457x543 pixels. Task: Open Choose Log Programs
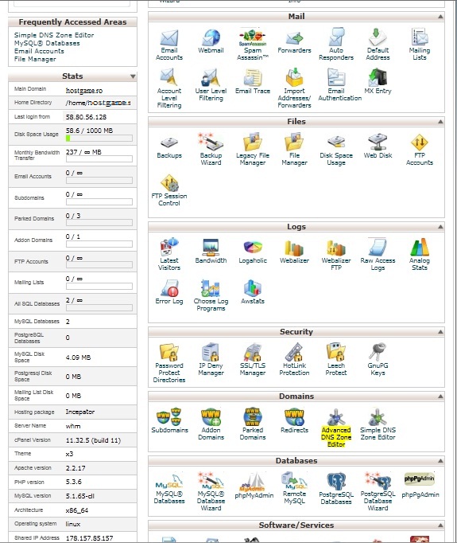(x=211, y=295)
